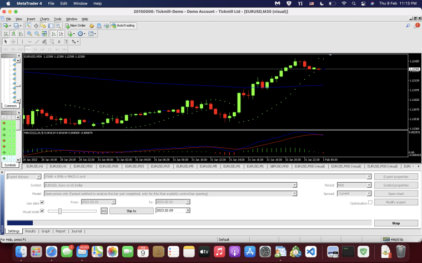Click the Stop button
This screenshot has height=263, width=422.
point(396,223)
